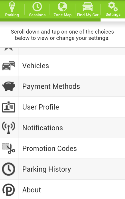
Task: Tap the partially hidden star icon row
Action: (x=62, y=51)
